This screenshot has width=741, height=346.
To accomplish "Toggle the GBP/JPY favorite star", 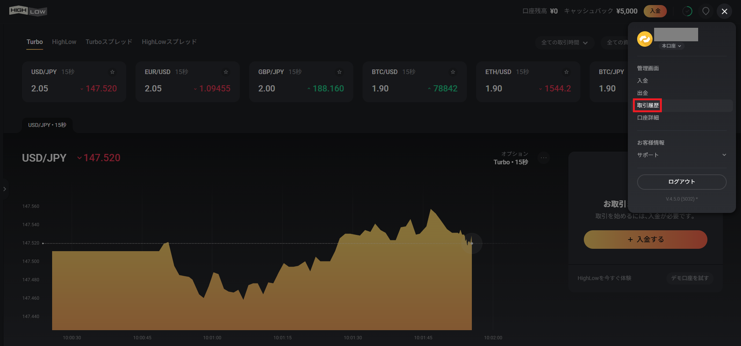I will tap(339, 72).
